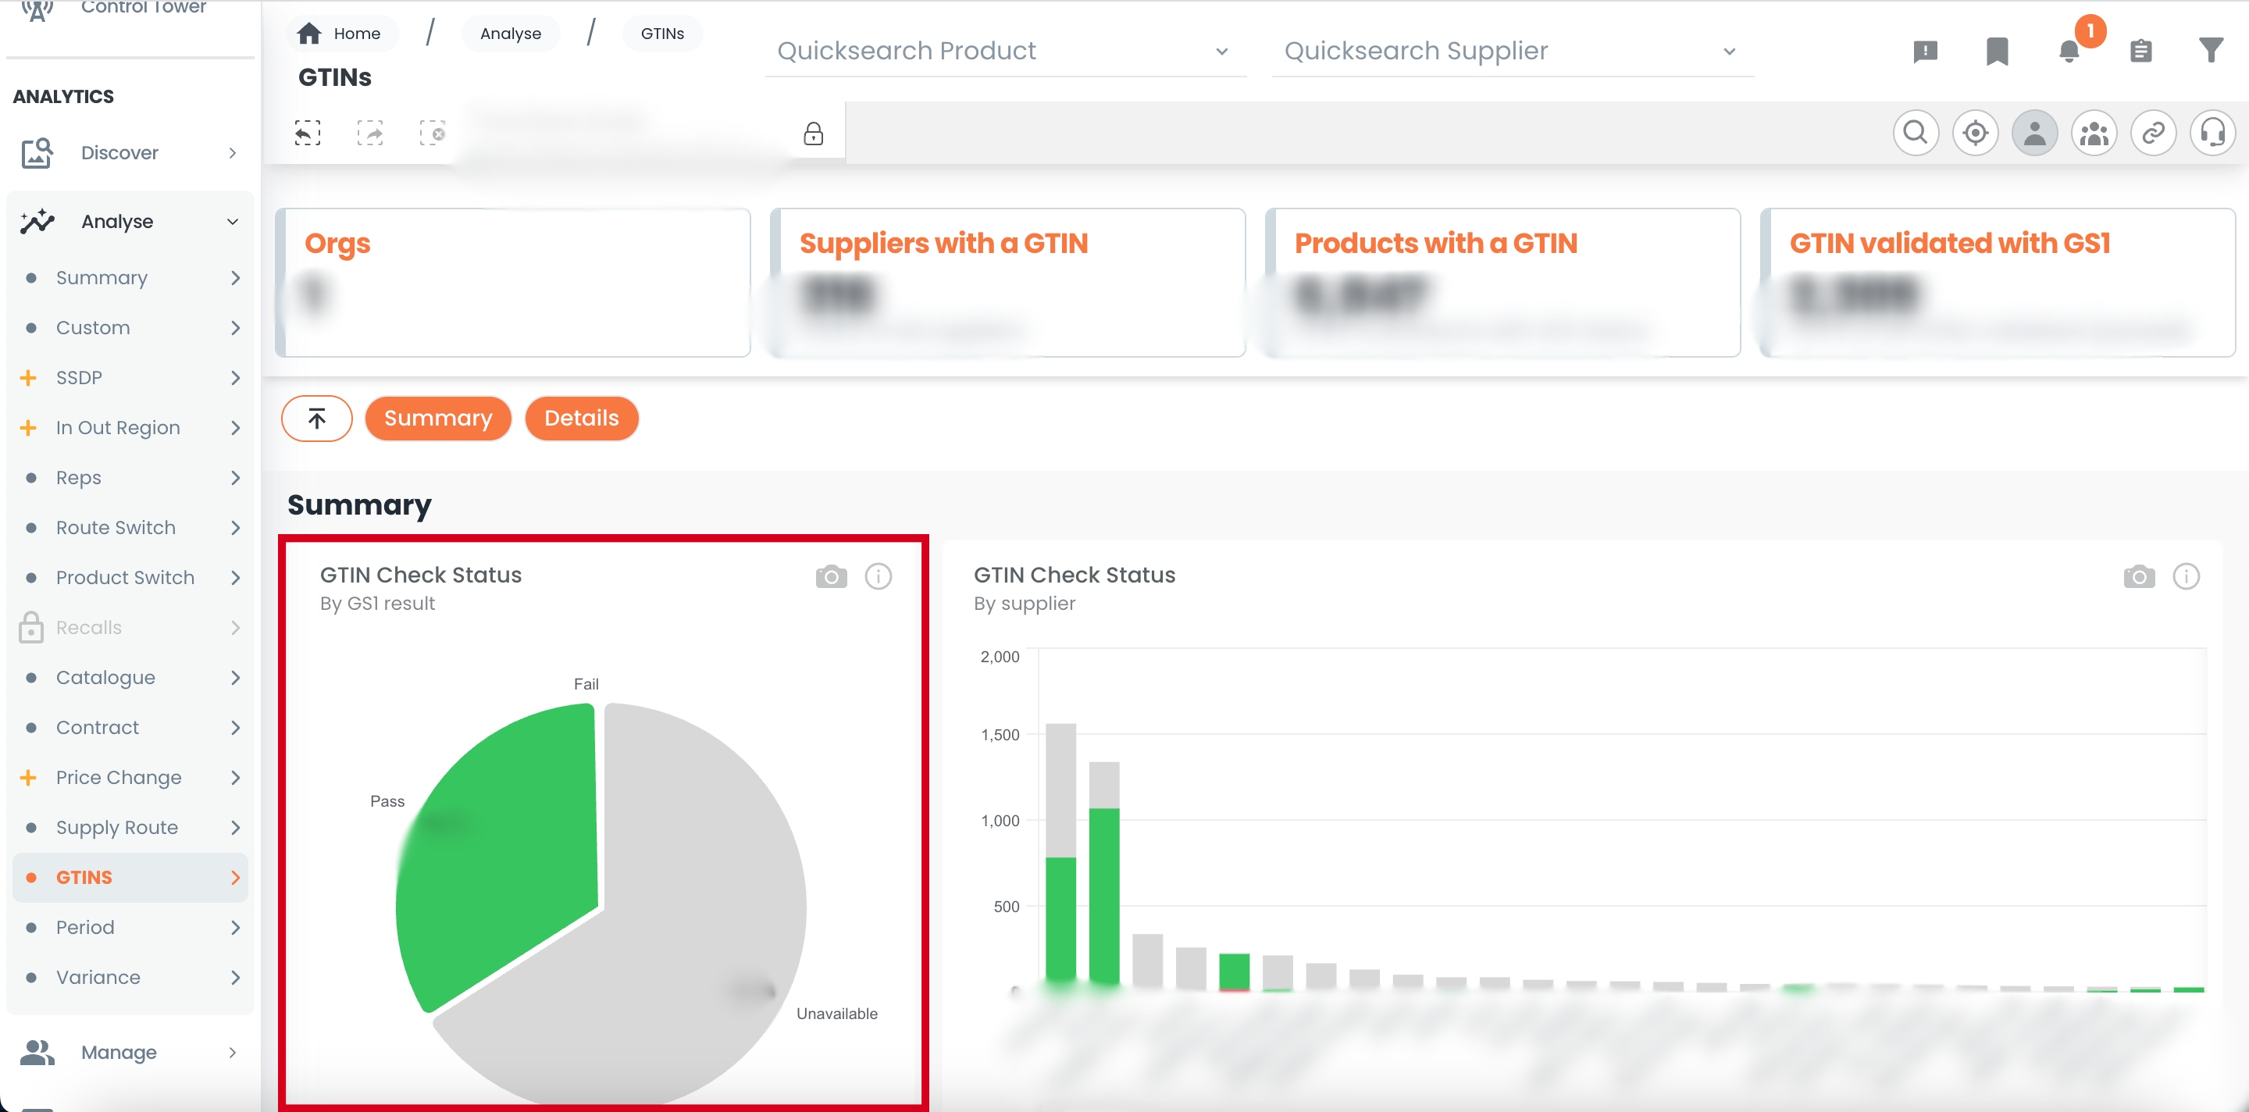Expand the Manage section chevron

coord(232,1053)
